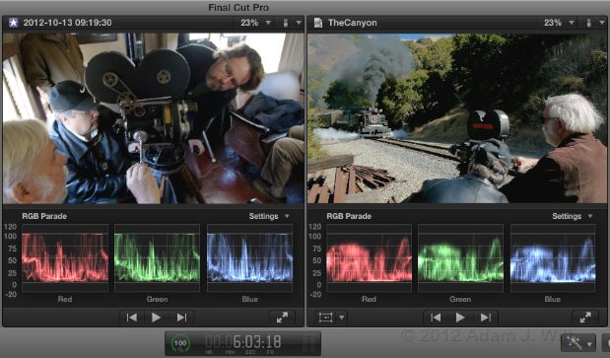
Task: Click the TheCanyon viewer's train video frame
Action: [457, 118]
